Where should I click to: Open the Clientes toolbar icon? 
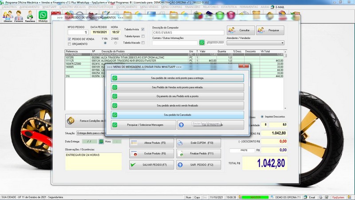8,16
